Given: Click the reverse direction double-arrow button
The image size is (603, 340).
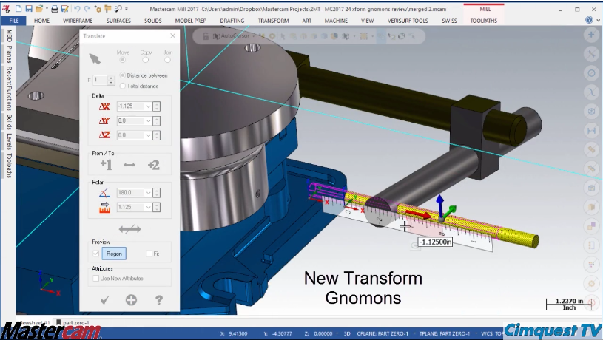Looking at the screenshot, I should [129, 229].
